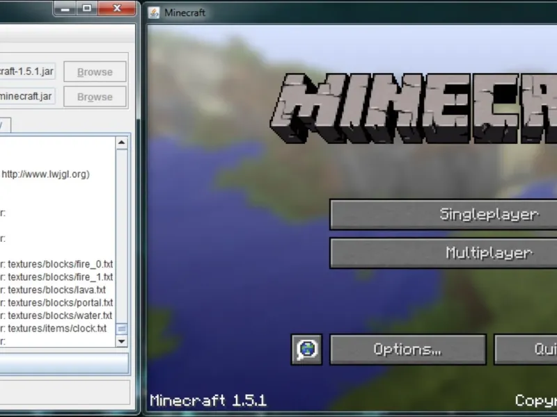The image size is (557, 417).
Task: Select the textures/items/clock.txt log line
Action: point(54,328)
